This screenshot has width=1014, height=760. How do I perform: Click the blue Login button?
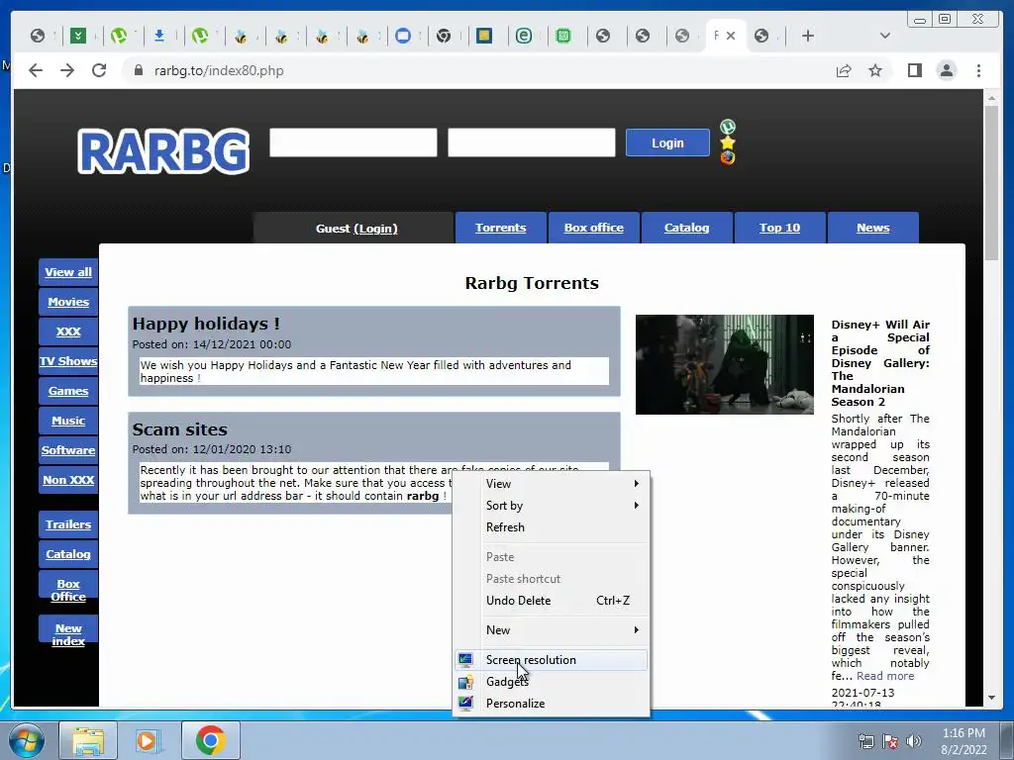click(667, 142)
